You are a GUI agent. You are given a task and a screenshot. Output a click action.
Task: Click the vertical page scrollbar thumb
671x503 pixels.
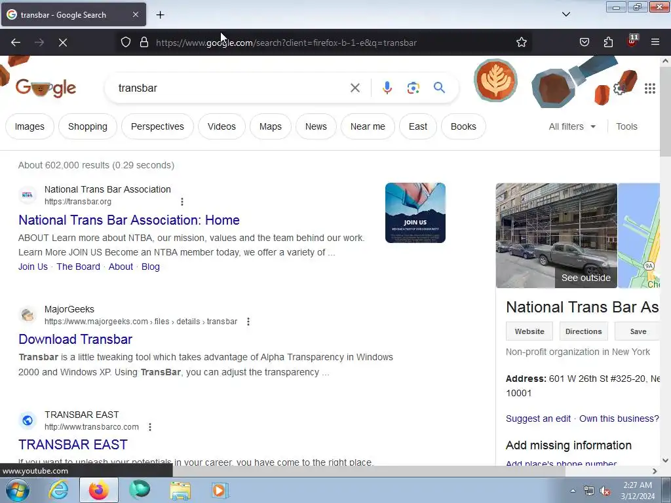(x=665, y=112)
